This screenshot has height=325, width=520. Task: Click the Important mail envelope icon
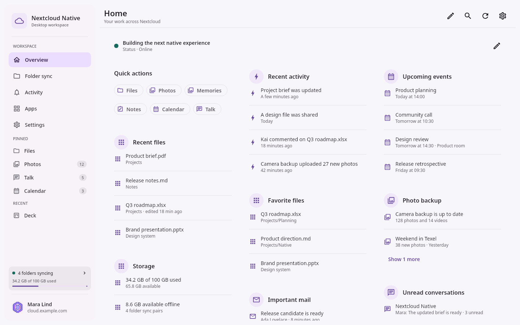(x=256, y=300)
